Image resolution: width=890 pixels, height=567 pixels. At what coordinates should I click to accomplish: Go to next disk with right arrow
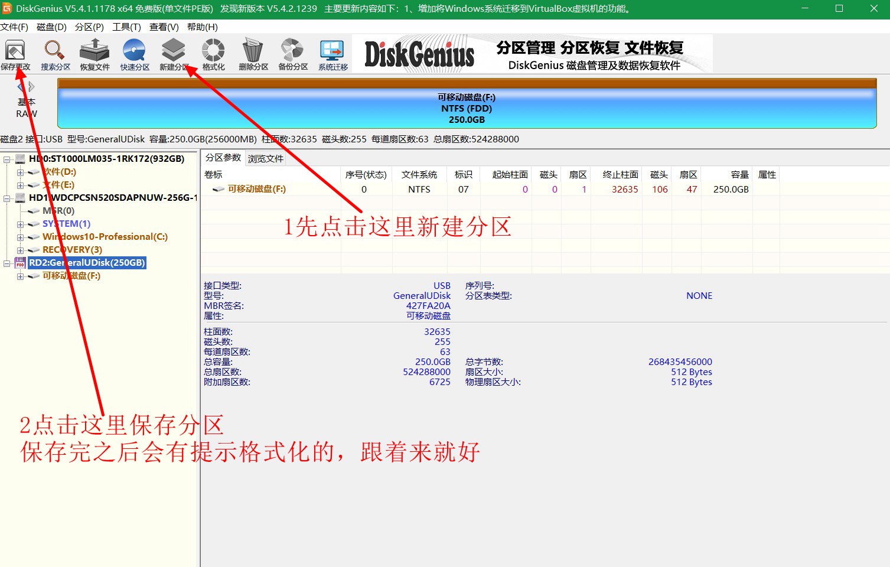coord(31,87)
